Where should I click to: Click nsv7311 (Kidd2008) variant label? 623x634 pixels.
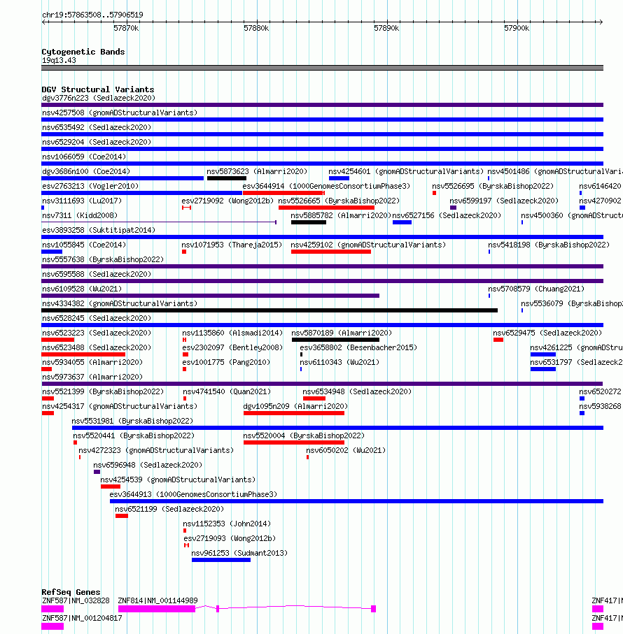point(80,215)
